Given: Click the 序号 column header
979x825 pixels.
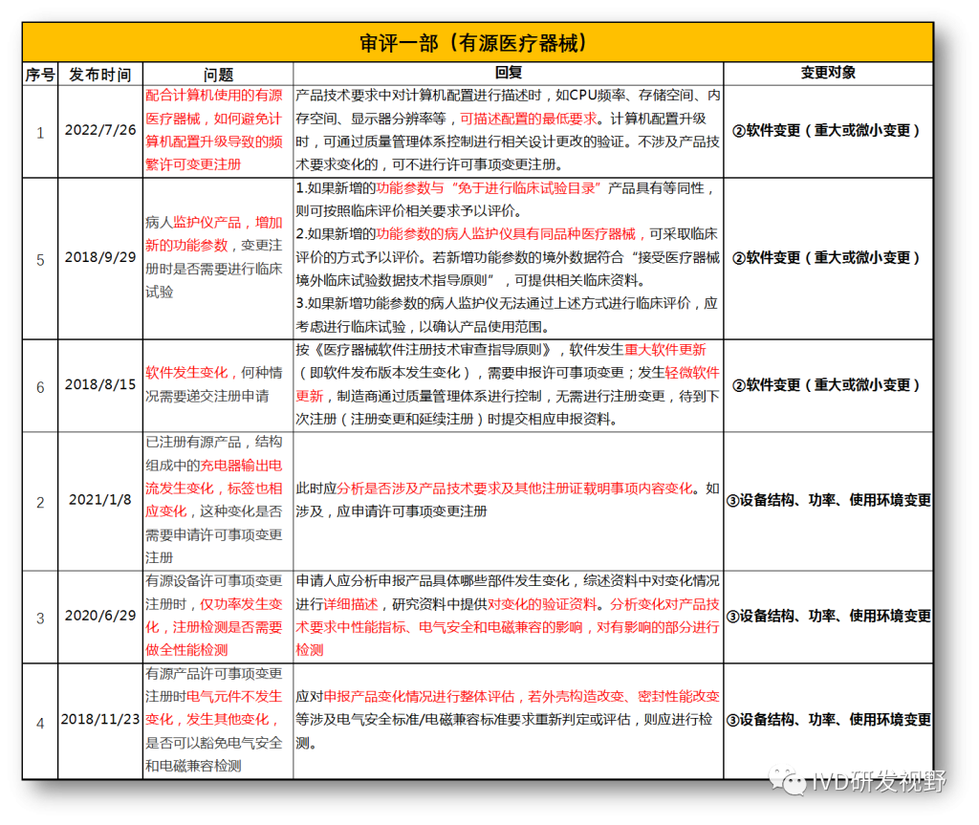Looking at the screenshot, I should (40, 75).
